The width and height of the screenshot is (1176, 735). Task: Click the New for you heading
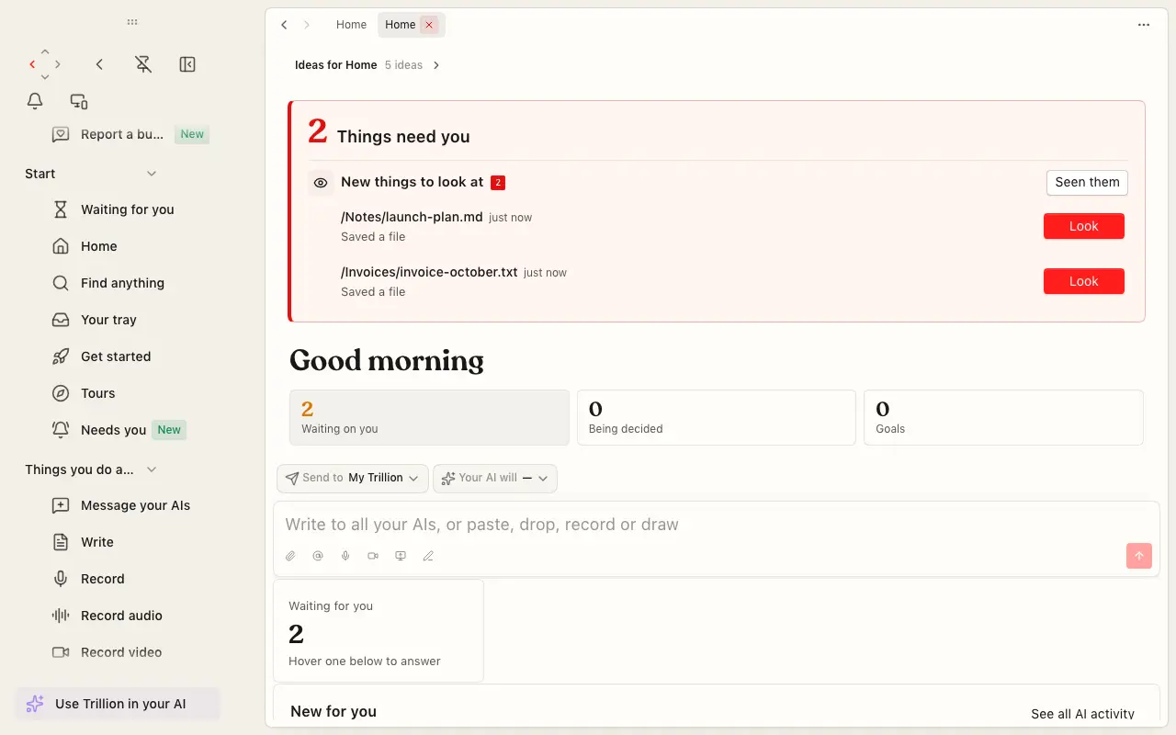click(334, 711)
